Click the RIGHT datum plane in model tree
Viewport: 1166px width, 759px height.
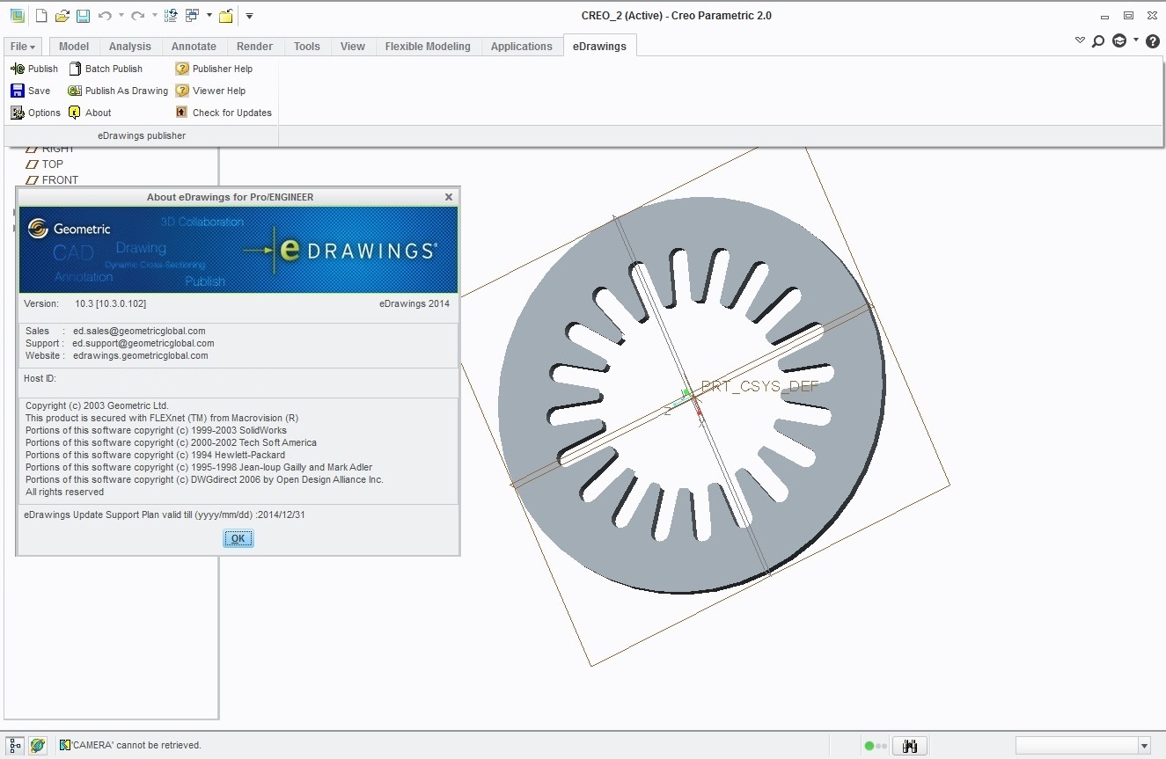51,150
